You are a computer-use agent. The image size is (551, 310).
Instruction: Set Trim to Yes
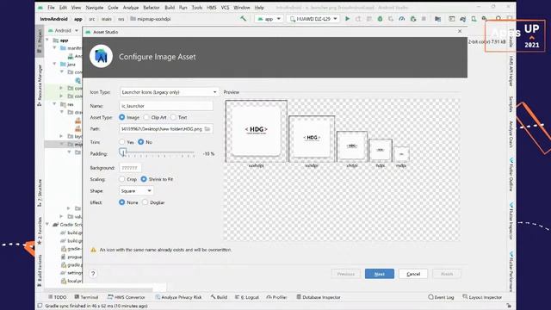[x=122, y=142]
